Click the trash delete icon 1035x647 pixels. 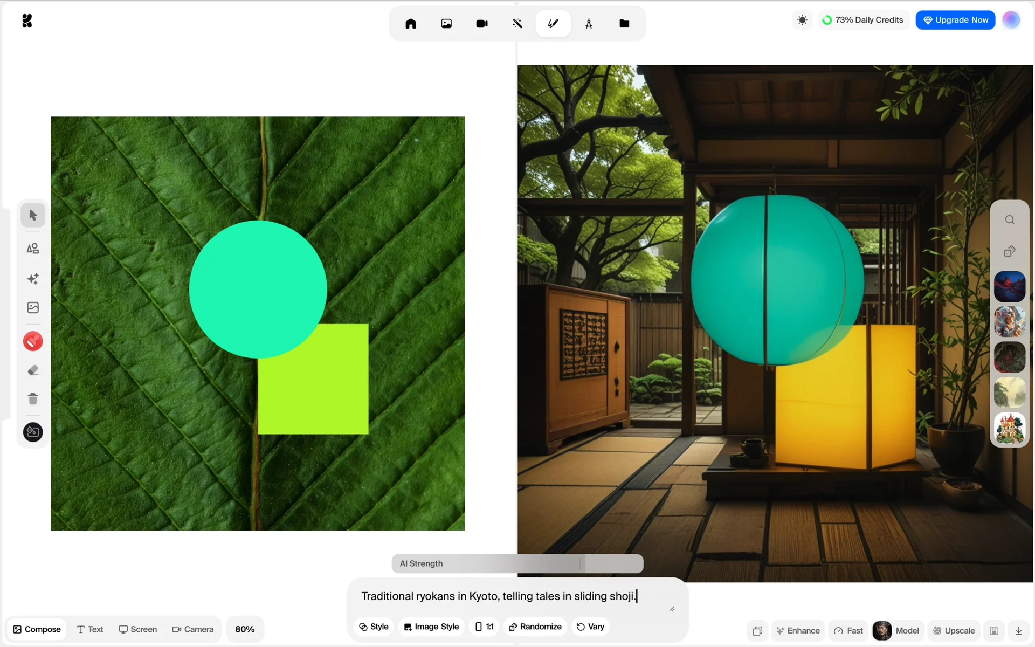pos(33,398)
